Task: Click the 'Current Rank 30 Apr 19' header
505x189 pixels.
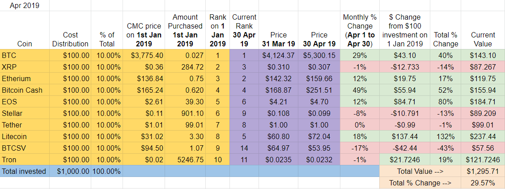Action: (244, 30)
